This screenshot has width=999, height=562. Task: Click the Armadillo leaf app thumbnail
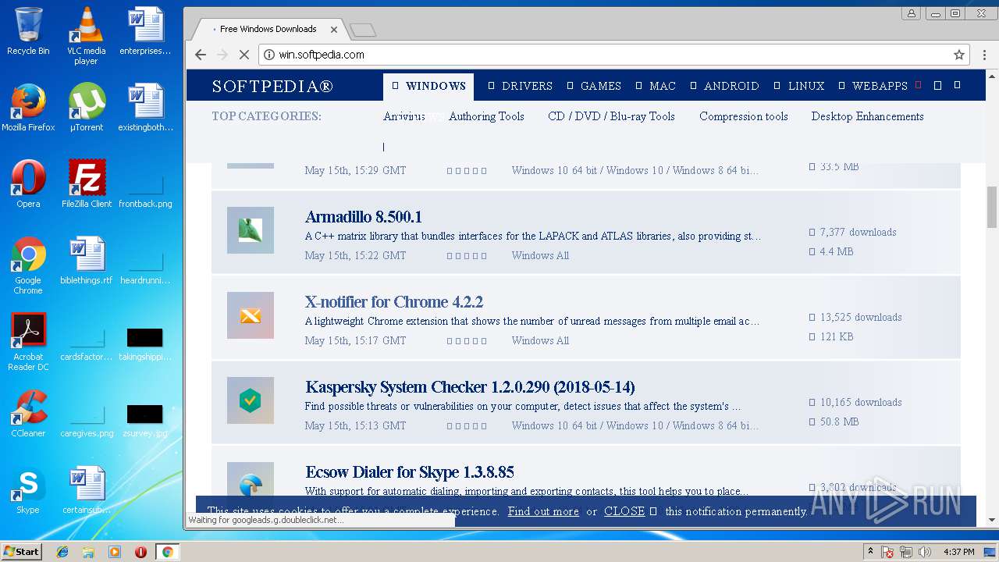pos(251,230)
